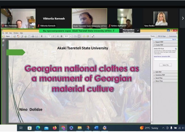The height and width of the screenshot is (133, 185).
Task: Open the File menu
Action: coord(3,33)
